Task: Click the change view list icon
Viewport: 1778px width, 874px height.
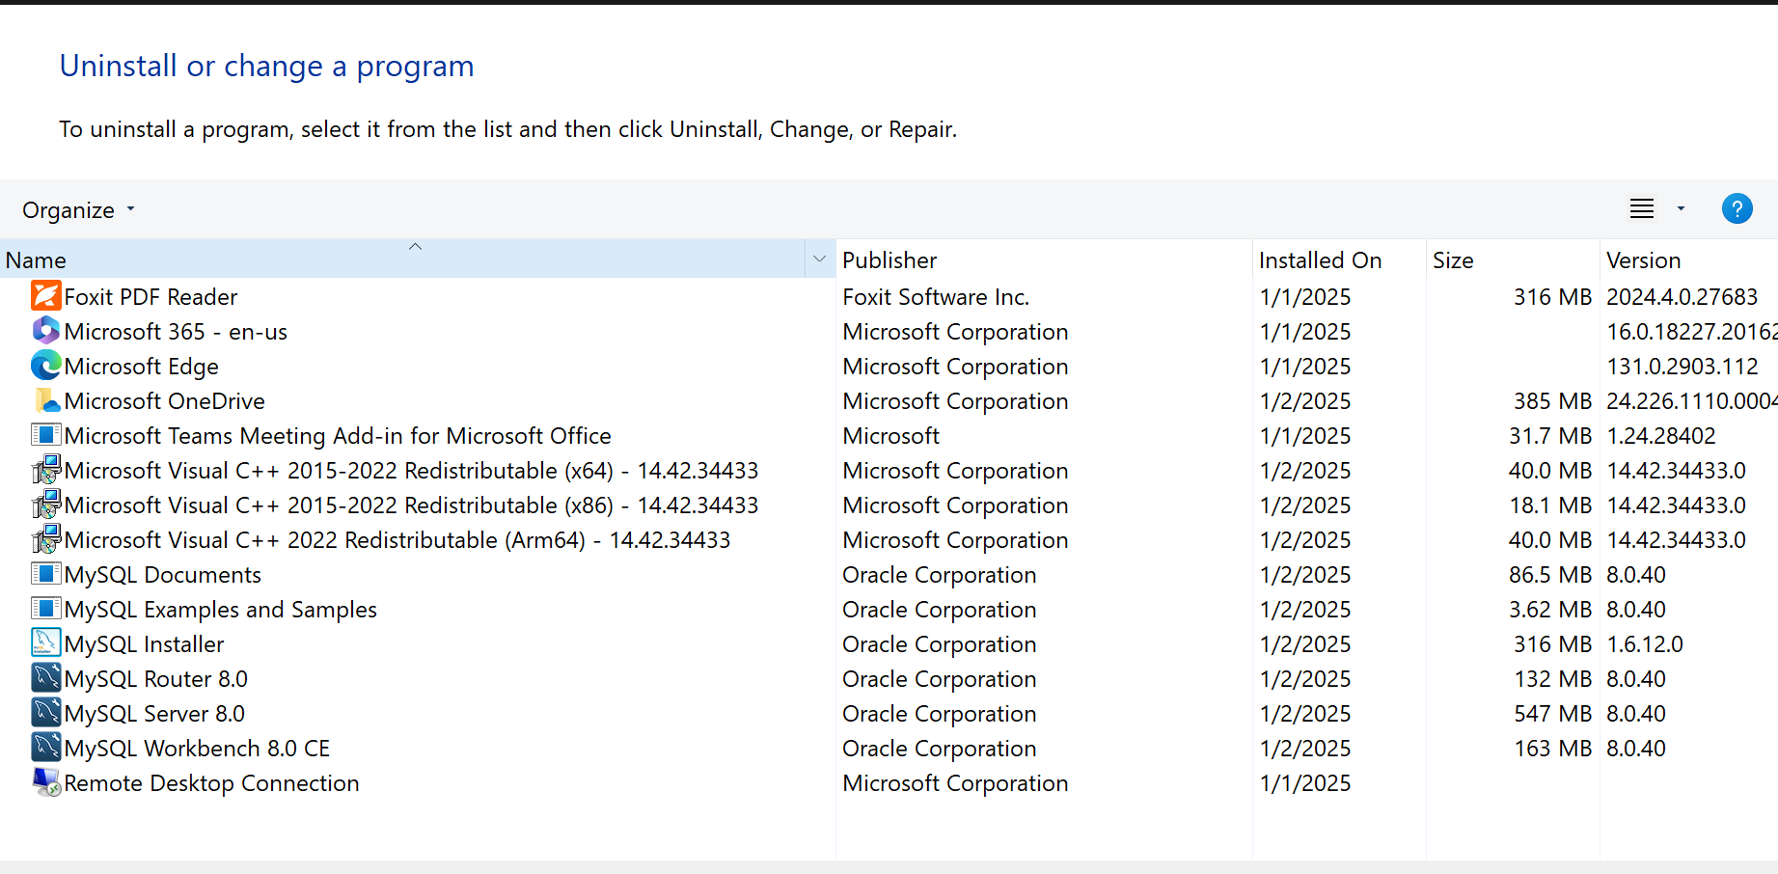Action: pos(1642,208)
